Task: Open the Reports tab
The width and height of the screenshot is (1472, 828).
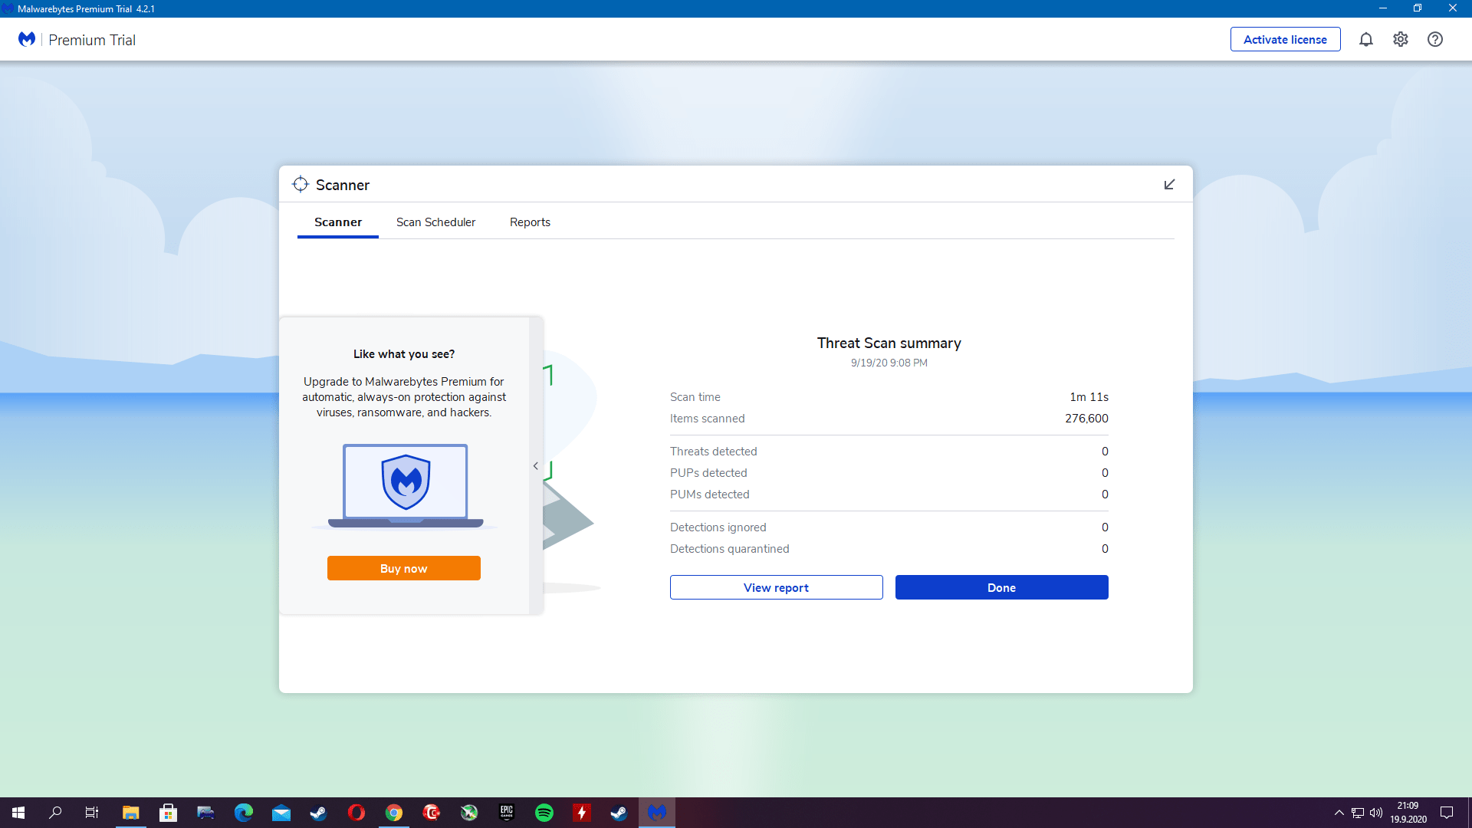Action: pos(530,222)
